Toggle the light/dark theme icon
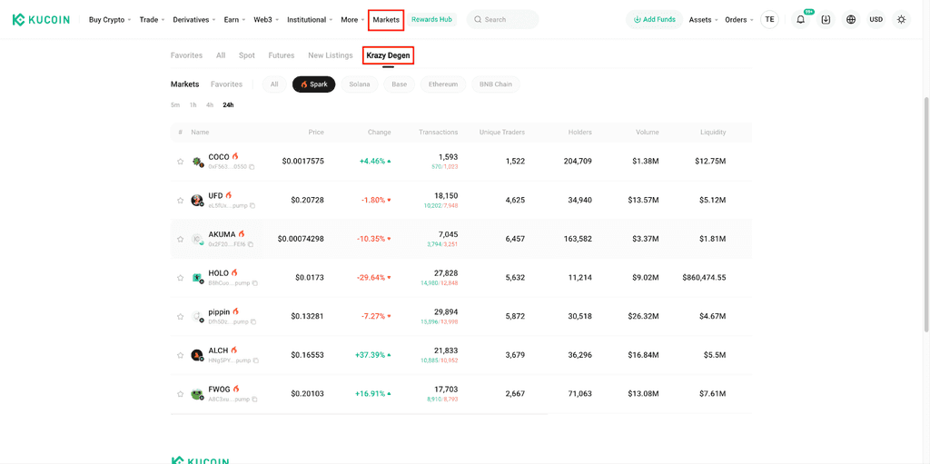The image size is (930, 464). click(x=902, y=20)
